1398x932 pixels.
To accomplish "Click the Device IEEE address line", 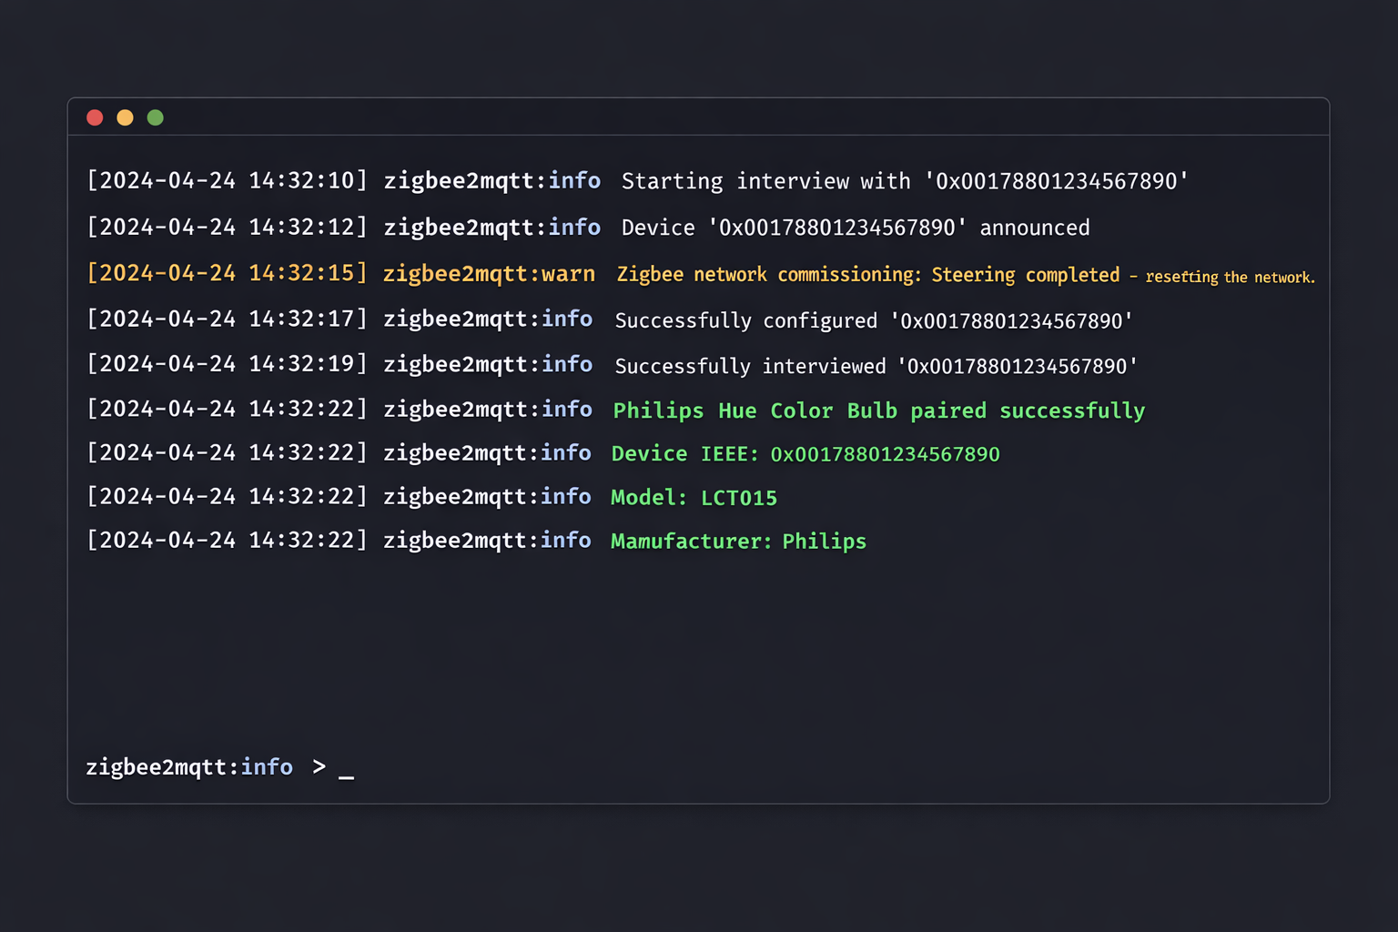I will [805, 453].
